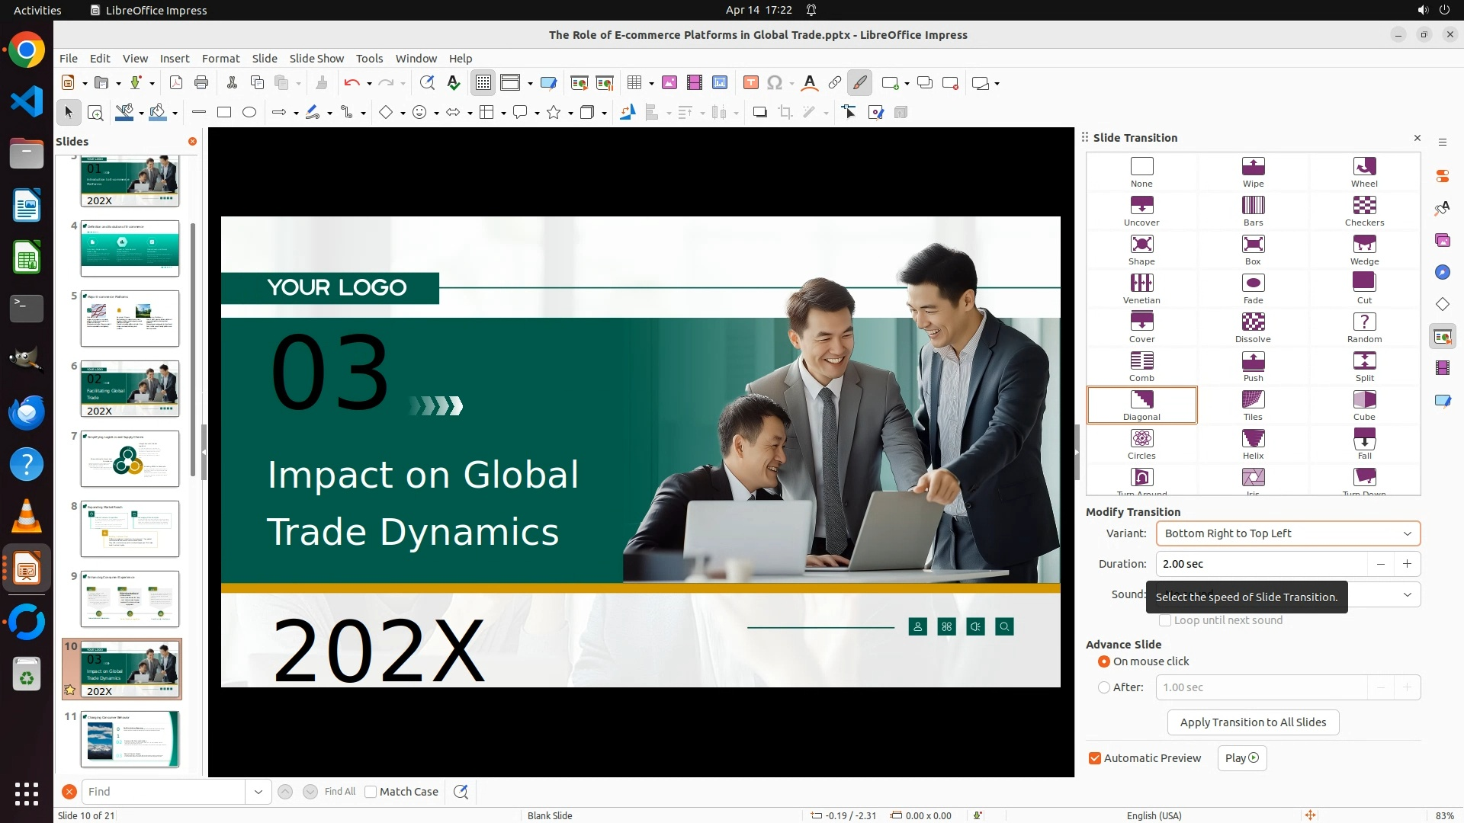Screen dimensions: 1464x823
Task: Choose the Dissolve transition effect
Action: [1253, 322]
